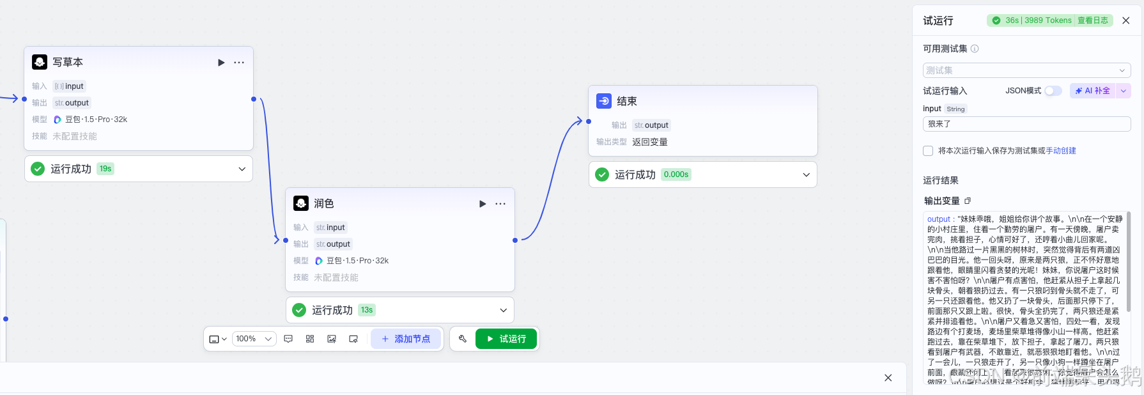Click the 结束 node input connection port
The width and height of the screenshot is (1144, 395).
pyautogui.click(x=589, y=121)
